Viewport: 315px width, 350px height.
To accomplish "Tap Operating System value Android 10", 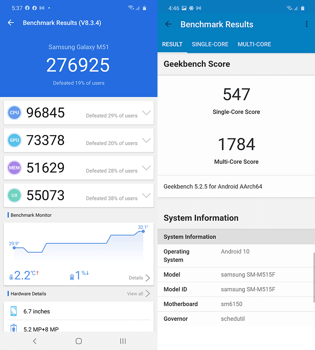I will 235,251.
